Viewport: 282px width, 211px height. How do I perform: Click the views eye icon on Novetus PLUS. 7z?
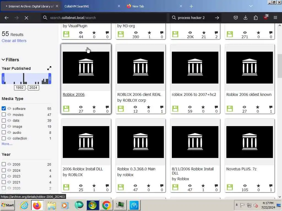click(245, 185)
